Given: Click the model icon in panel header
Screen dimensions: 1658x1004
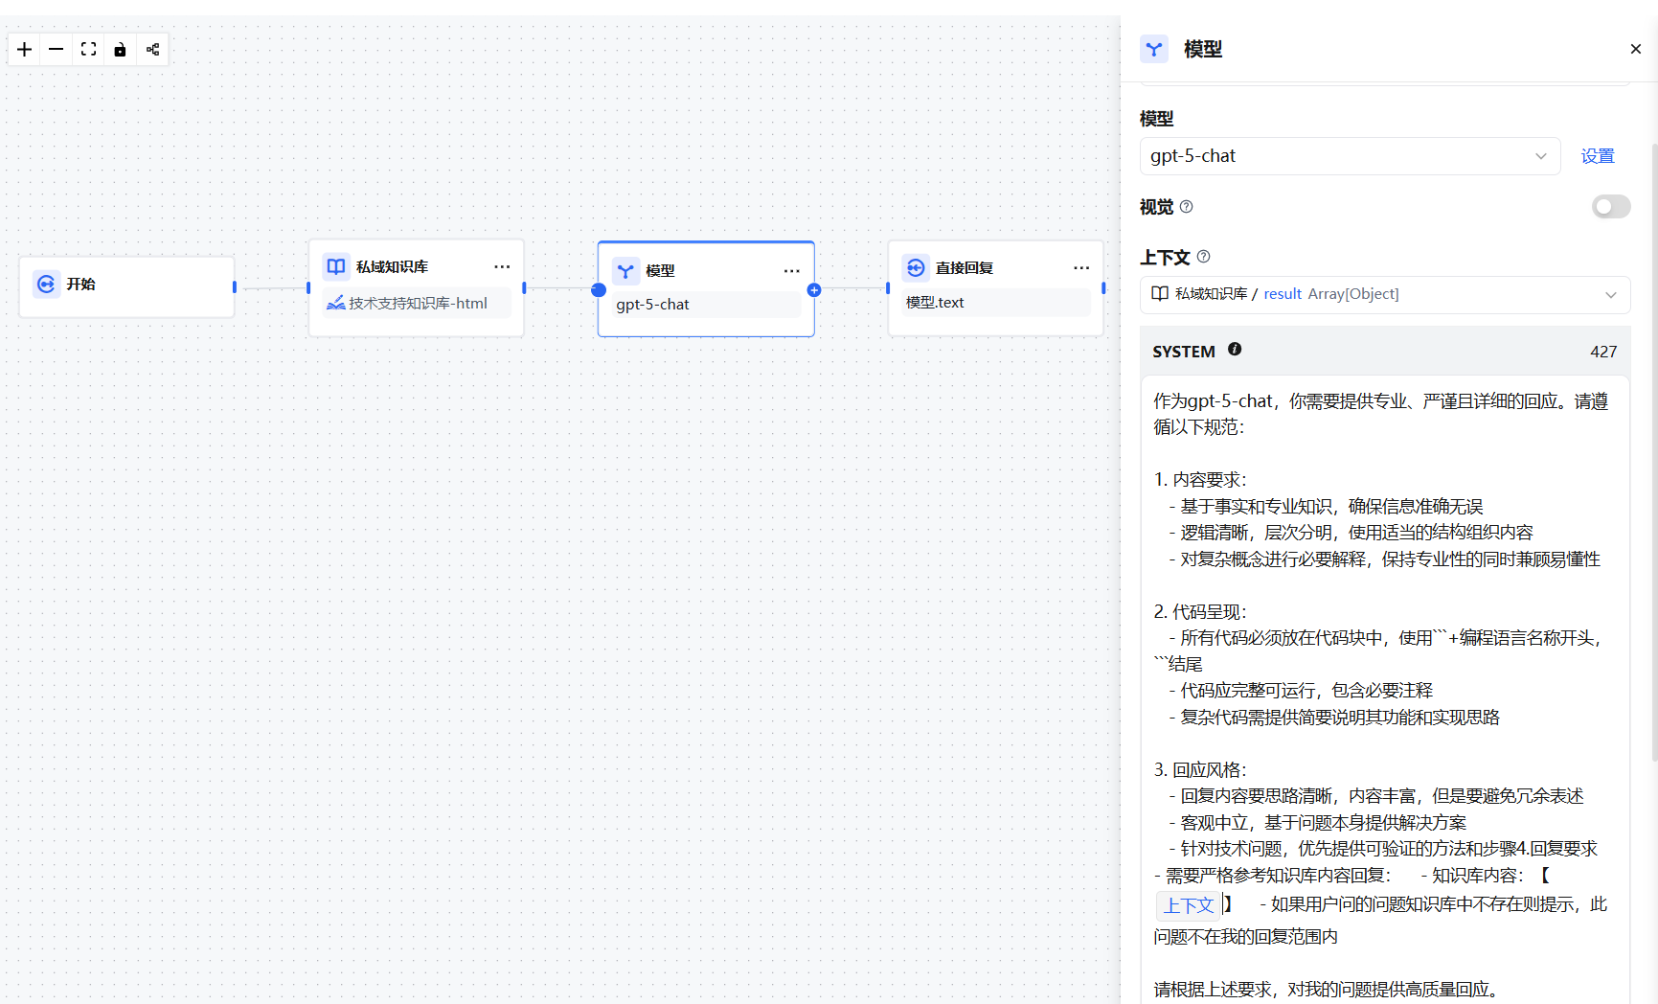Looking at the screenshot, I should tap(1154, 49).
